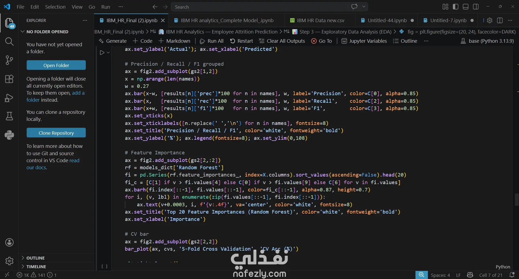
Task: Go forward with the navigation arrow
Action: 165,7
